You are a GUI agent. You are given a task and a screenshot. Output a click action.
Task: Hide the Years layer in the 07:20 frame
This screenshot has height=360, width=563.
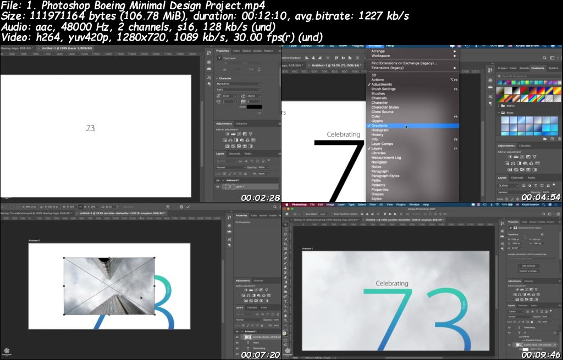237,342
